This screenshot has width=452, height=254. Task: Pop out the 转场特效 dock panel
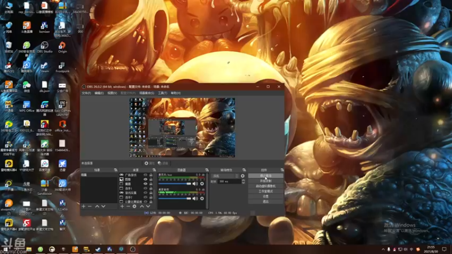coord(244,170)
